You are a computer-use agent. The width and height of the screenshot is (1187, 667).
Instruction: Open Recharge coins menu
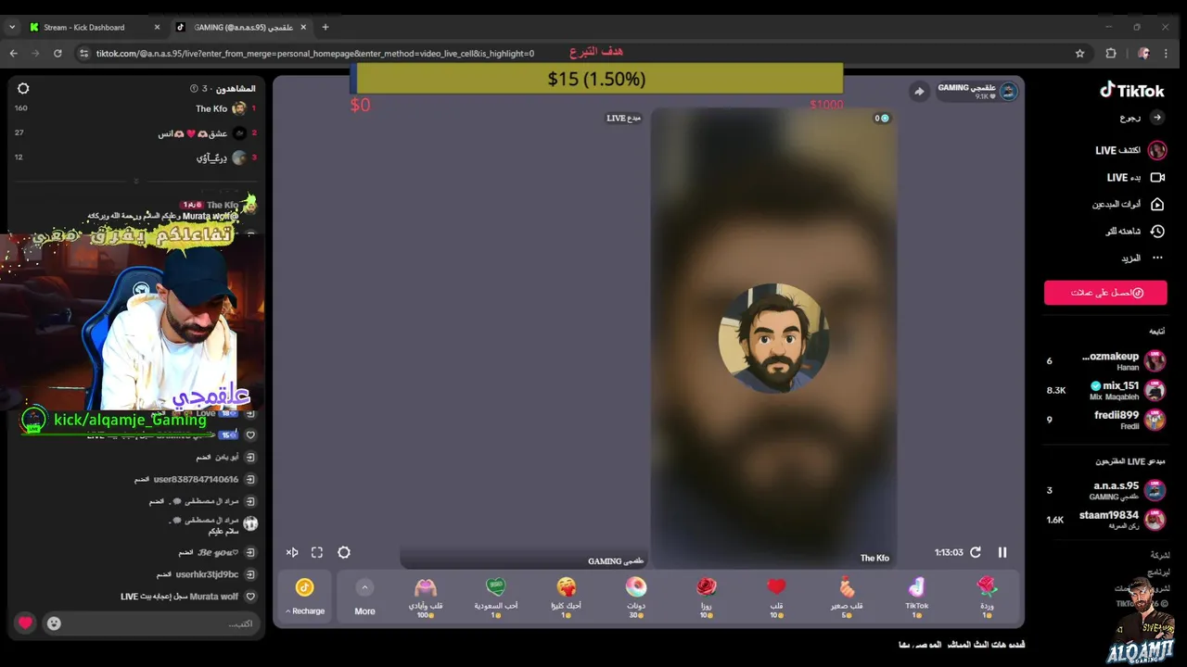pyautogui.click(x=305, y=596)
